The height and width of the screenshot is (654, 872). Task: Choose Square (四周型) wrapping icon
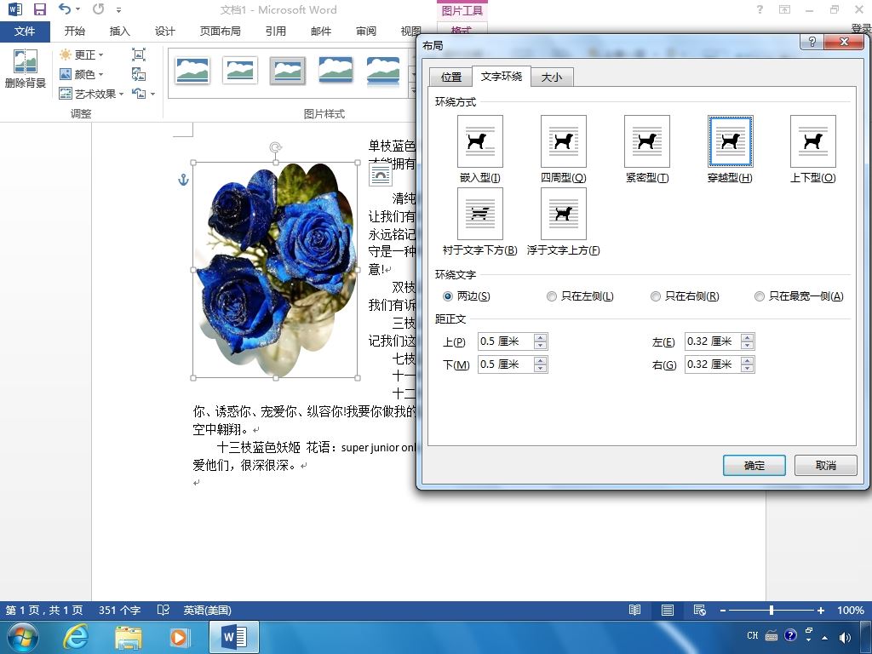(564, 141)
